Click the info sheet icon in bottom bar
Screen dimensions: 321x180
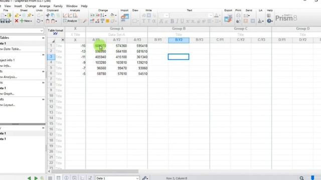pyautogui.click(x=66, y=178)
